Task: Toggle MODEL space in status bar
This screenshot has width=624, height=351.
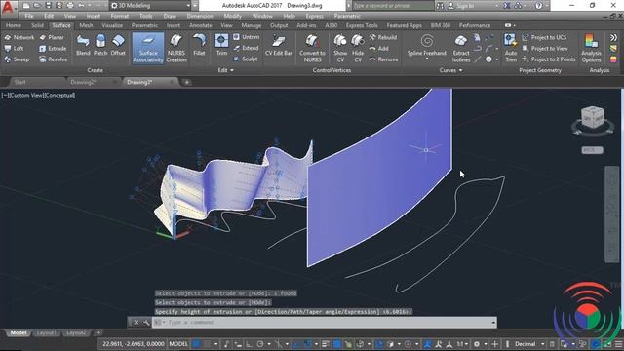Action: pos(178,344)
